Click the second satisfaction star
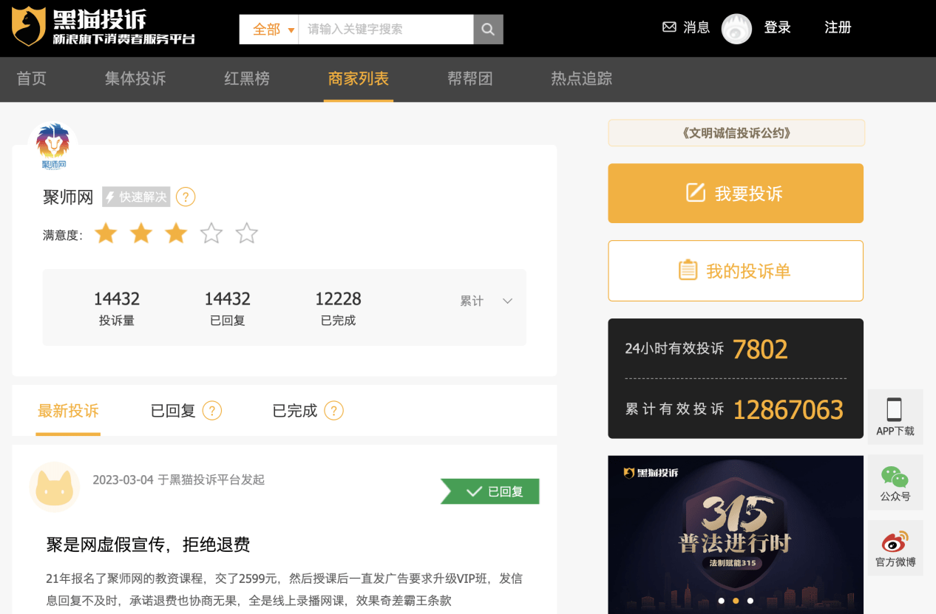 (x=141, y=233)
